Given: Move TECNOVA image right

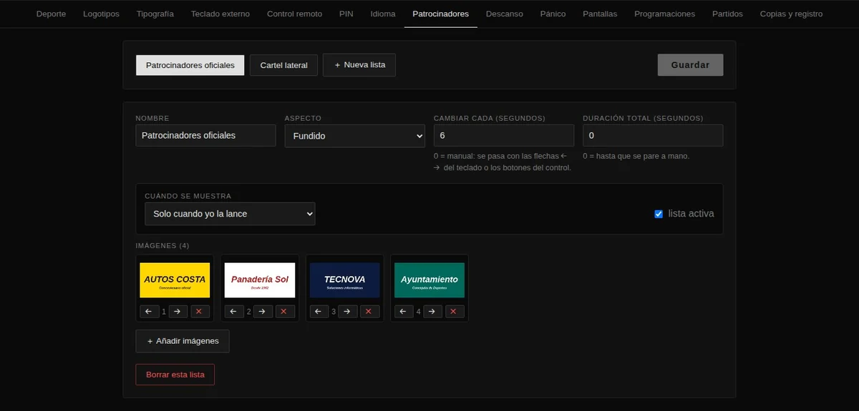Looking at the screenshot, I should click(x=348, y=312).
